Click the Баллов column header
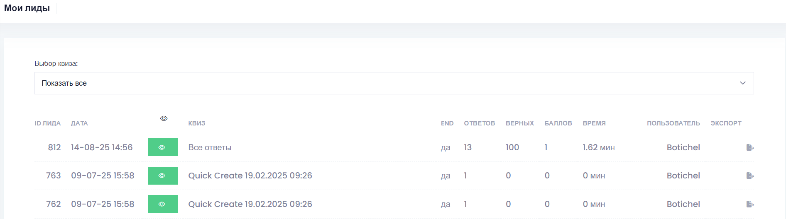The height and width of the screenshot is (219, 786). tap(558, 123)
